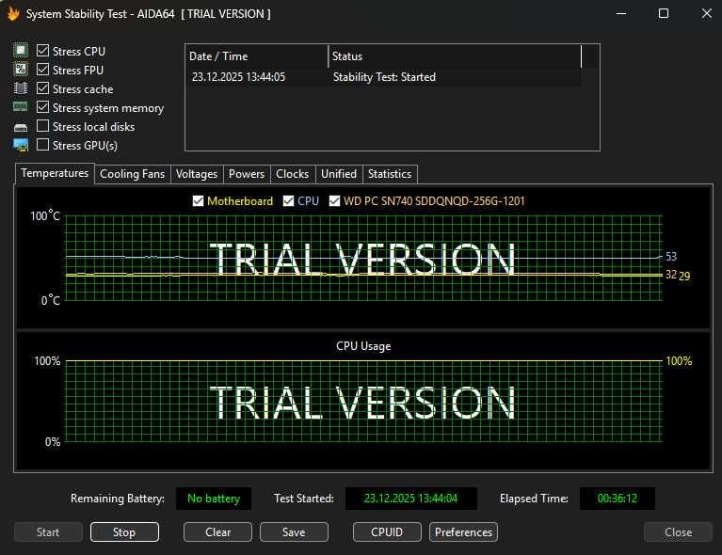722x555 pixels.
Task: Select the Temperatures tab
Action: click(55, 173)
